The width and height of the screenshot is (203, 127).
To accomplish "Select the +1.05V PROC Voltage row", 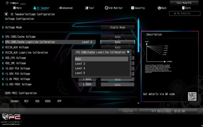I will pos(18,84).
